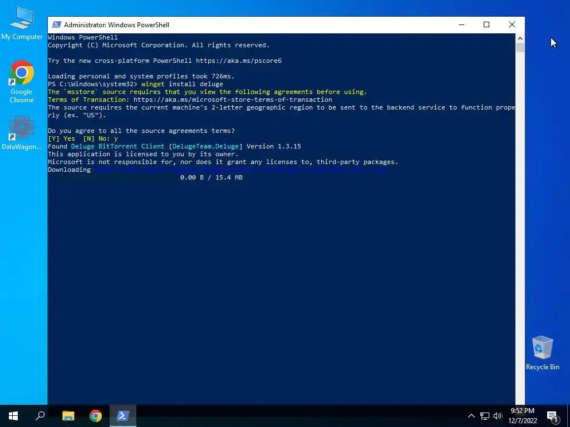This screenshot has height=427, width=570.
Task: Click the 'Deluge BitTorrent Client' text
Action: (117, 146)
